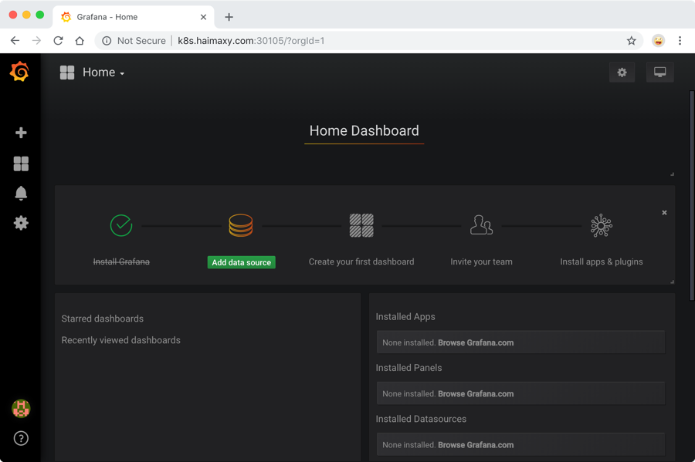
Task: Open a new browser tab
Action: [x=229, y=17]
